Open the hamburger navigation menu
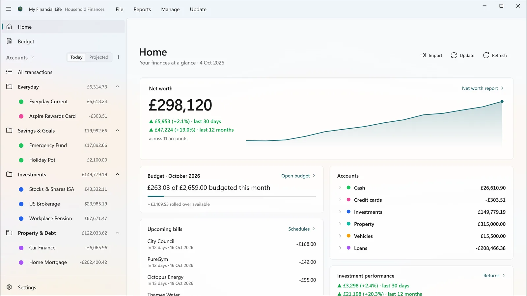527x296 pixels. [9, 9]
